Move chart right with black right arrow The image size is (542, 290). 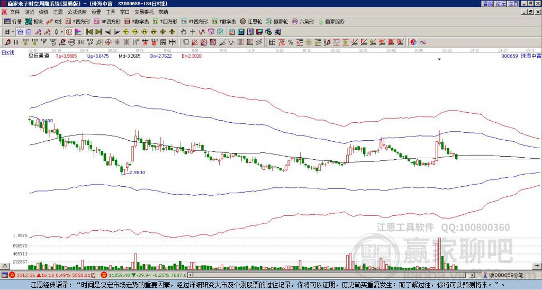117,32
